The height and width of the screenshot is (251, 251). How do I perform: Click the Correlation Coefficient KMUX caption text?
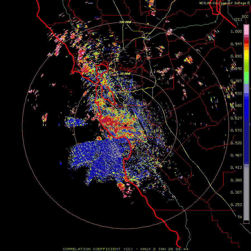point(125,249)
